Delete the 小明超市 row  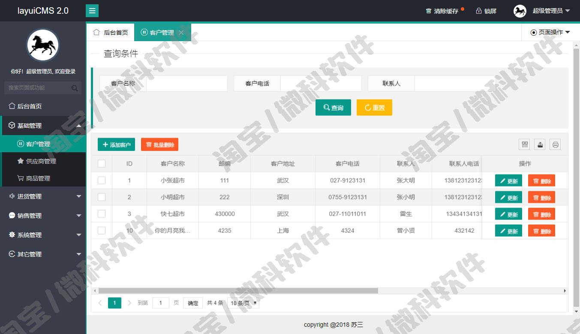coord(541,197)
